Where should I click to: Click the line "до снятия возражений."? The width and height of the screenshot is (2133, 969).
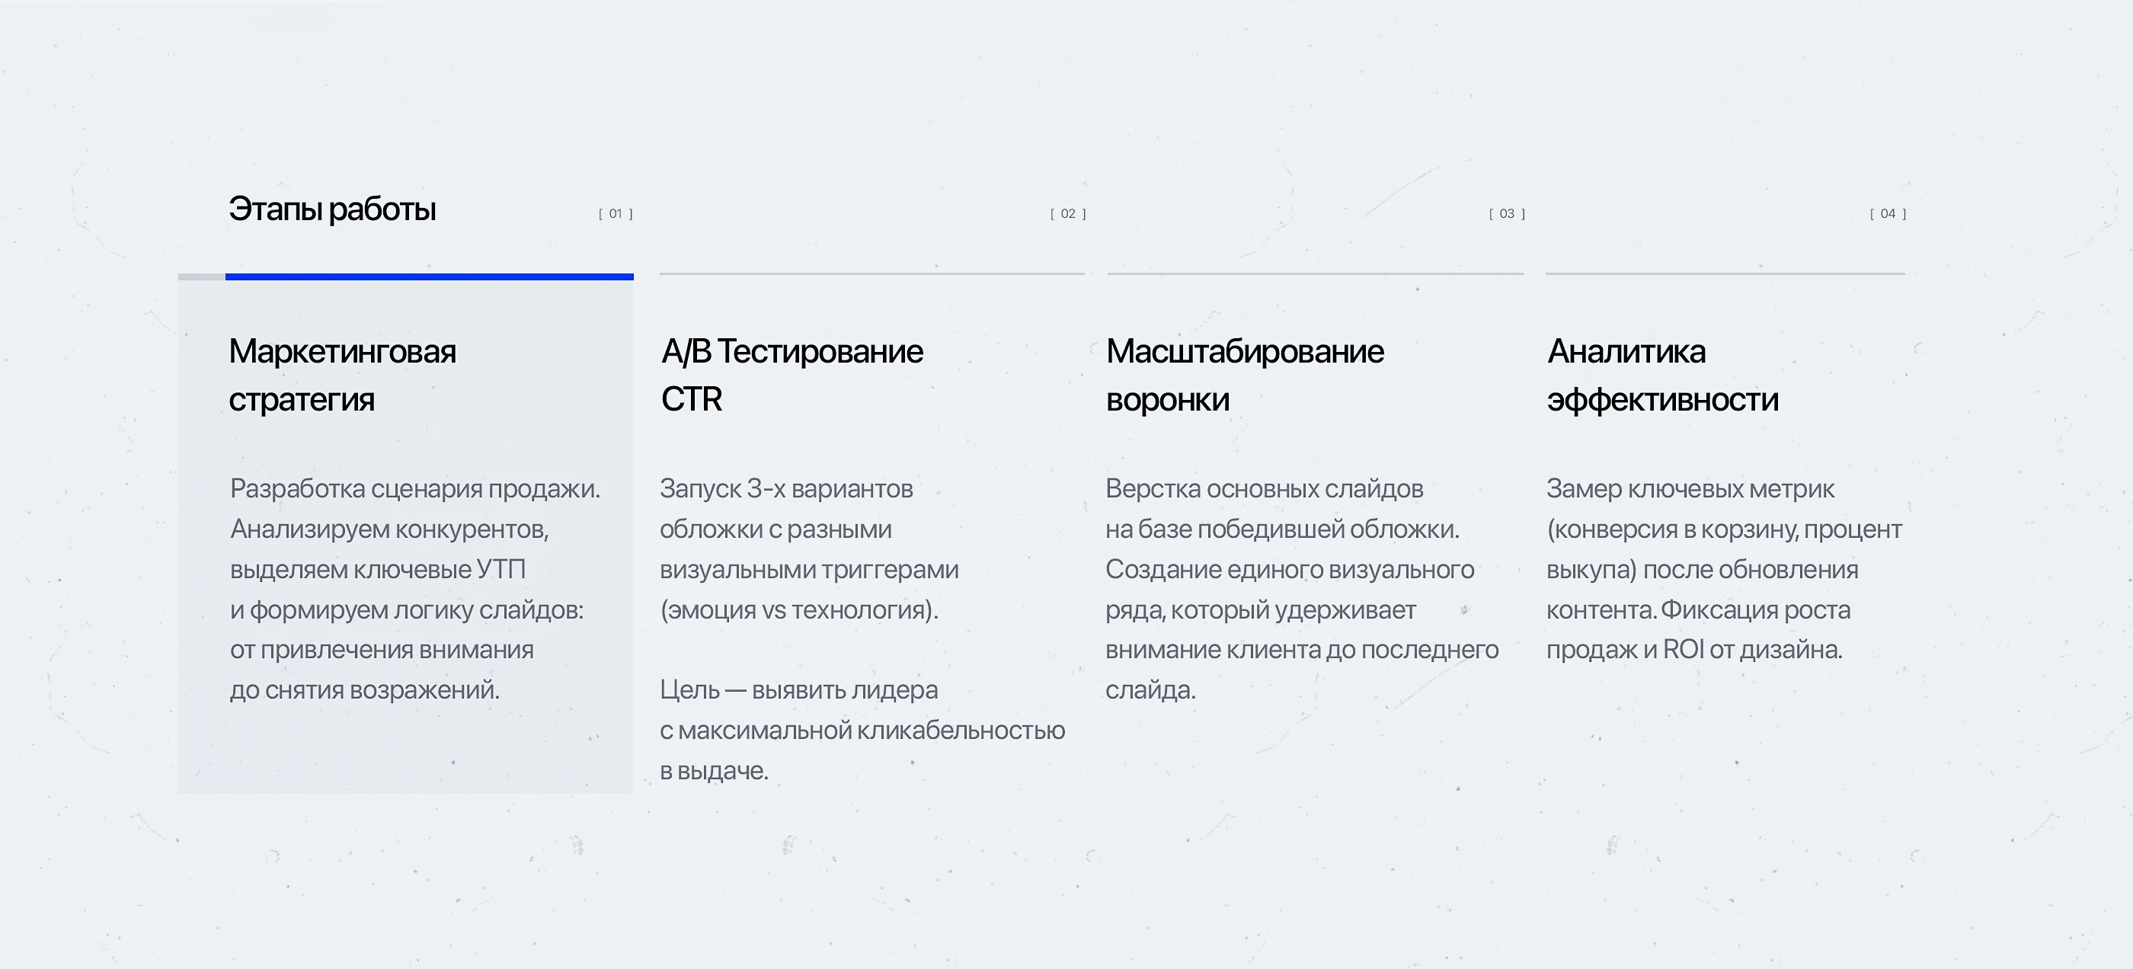coord(364,690)
